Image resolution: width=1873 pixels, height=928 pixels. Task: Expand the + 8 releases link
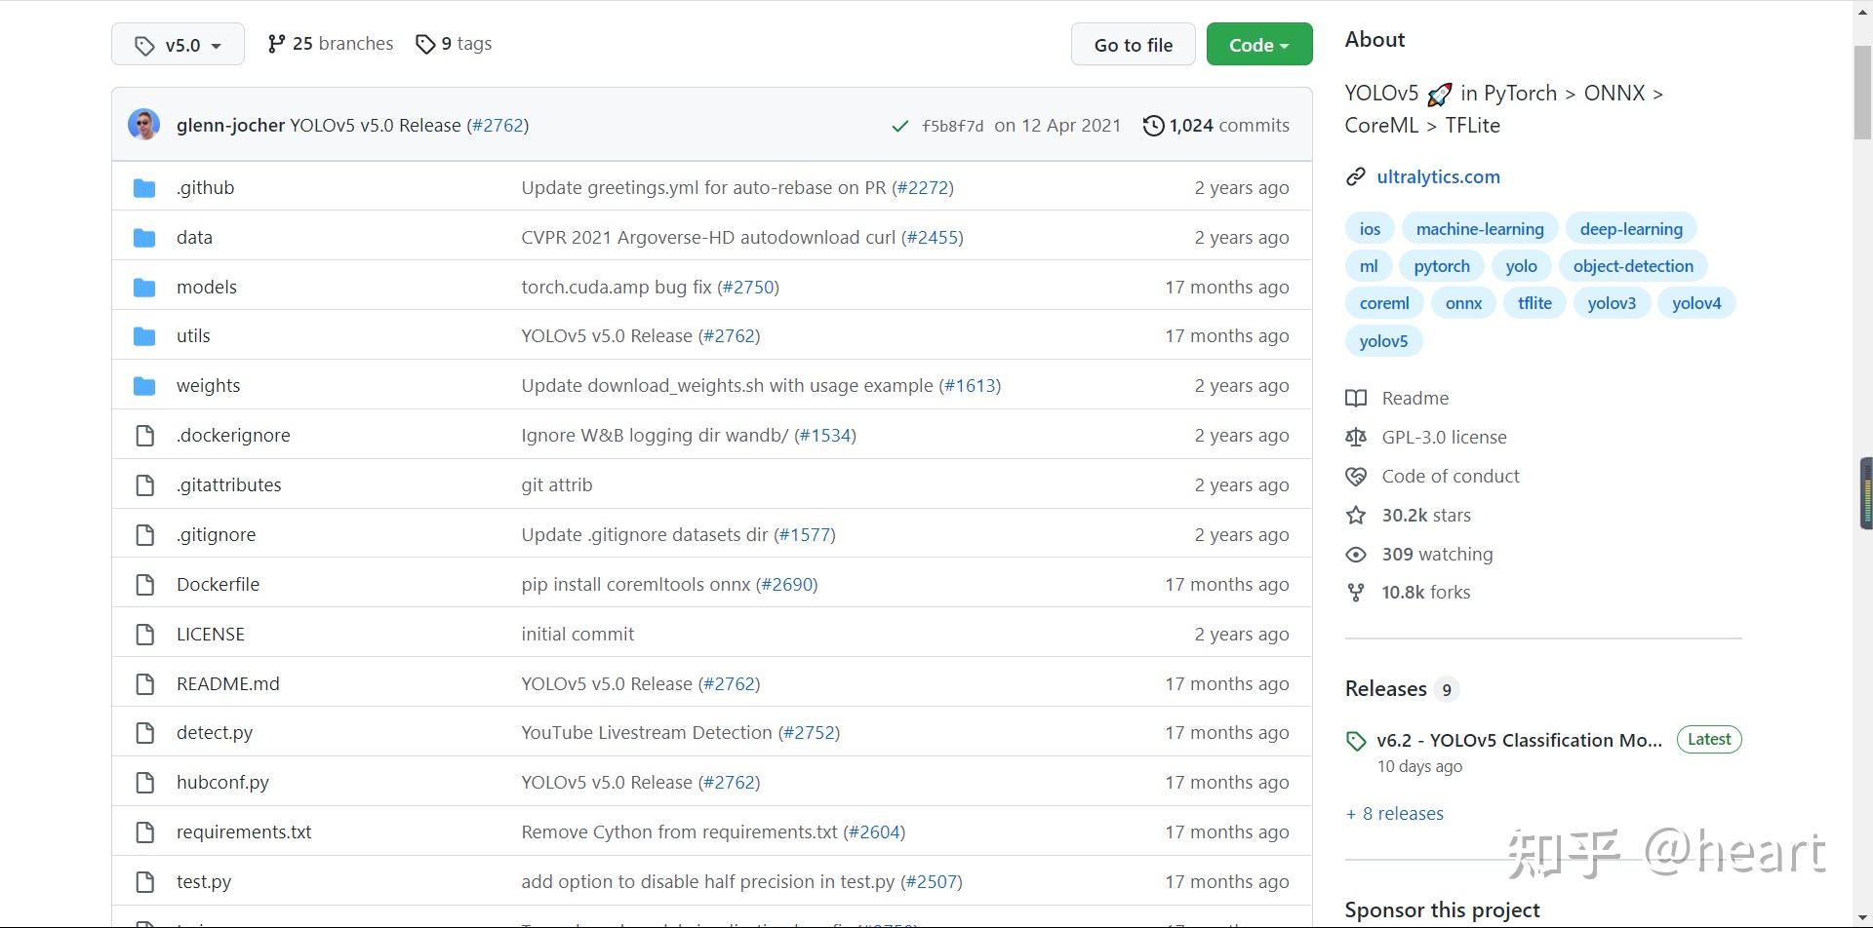pyautogui.click(x=1394, y=814)
